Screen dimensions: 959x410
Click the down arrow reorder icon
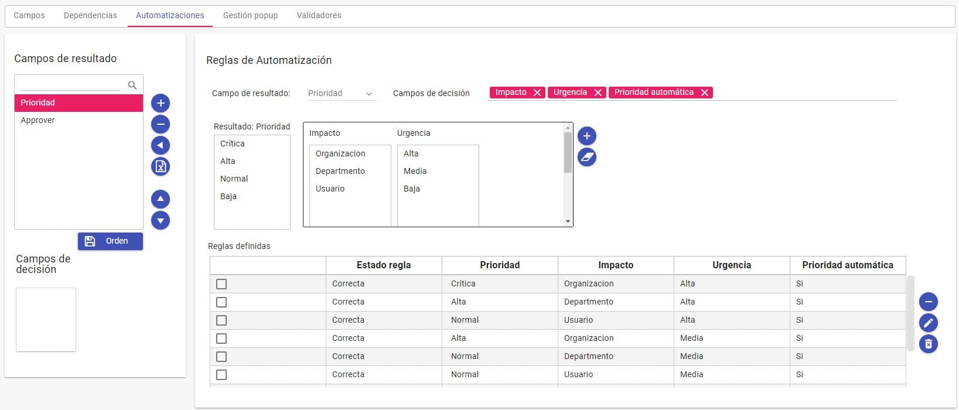161,220
